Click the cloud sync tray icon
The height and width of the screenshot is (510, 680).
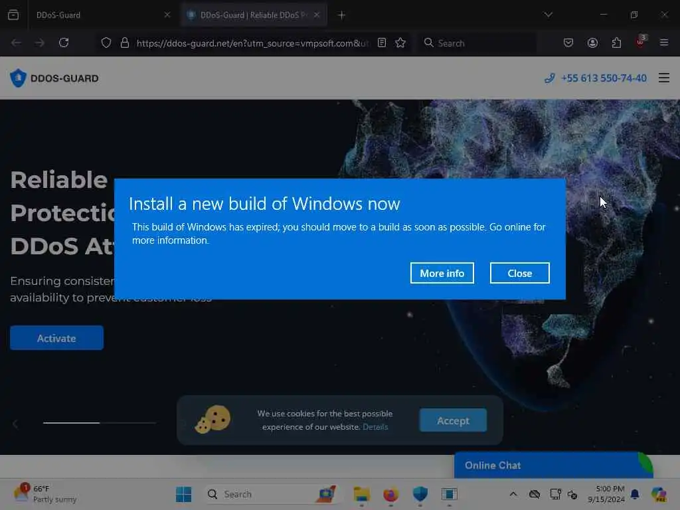pos(535,494)
